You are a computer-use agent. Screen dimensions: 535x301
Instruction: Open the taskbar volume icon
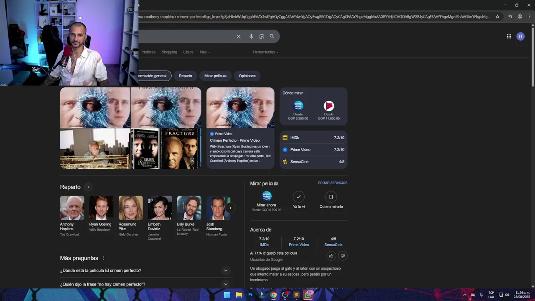507,295
